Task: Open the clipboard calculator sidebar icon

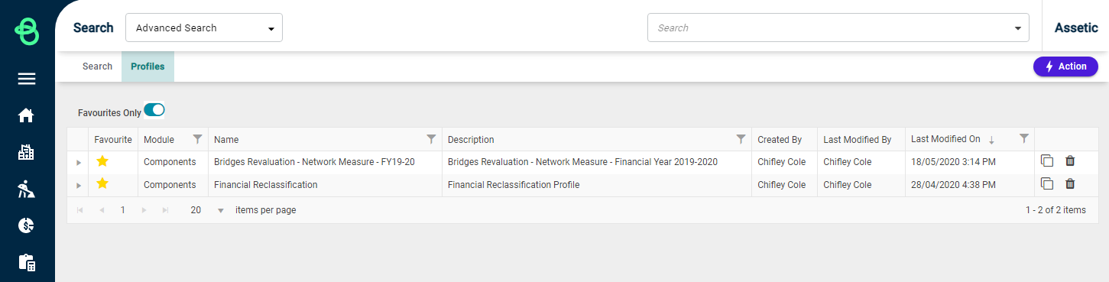Action: pos(27,262)
